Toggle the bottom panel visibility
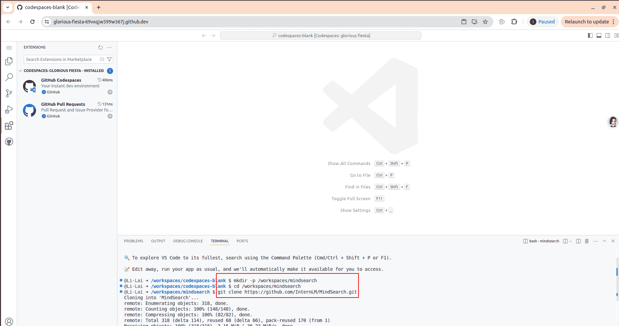 [x=599, y=35]
